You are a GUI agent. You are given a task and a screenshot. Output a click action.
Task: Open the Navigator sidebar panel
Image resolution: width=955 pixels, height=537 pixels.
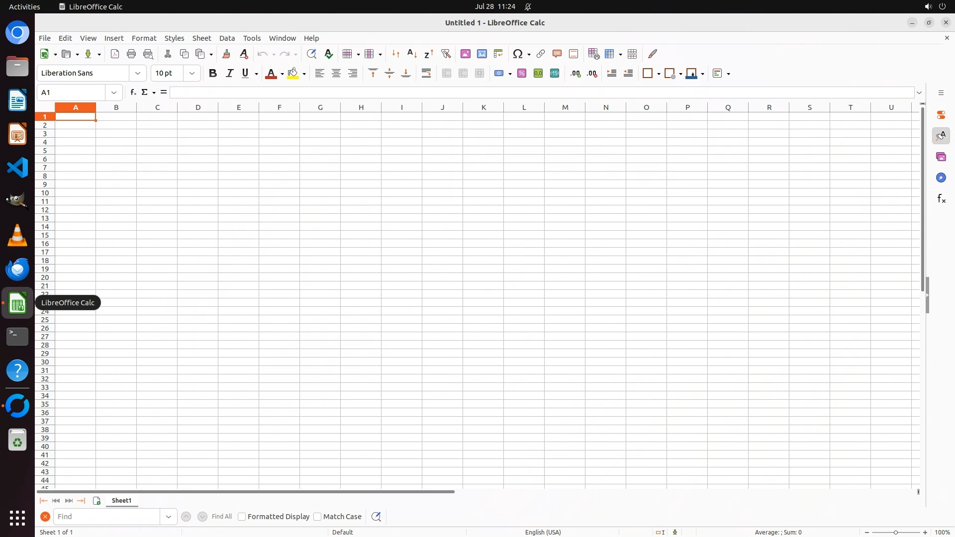tap(941, 178)
